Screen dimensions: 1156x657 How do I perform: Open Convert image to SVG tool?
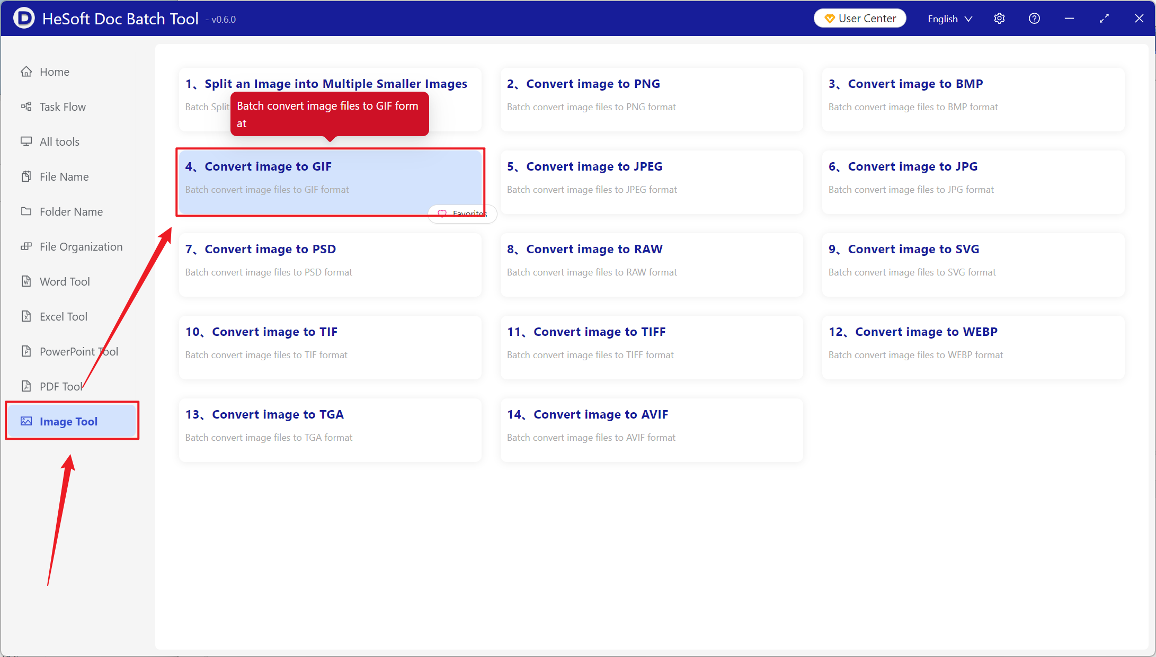973,264
